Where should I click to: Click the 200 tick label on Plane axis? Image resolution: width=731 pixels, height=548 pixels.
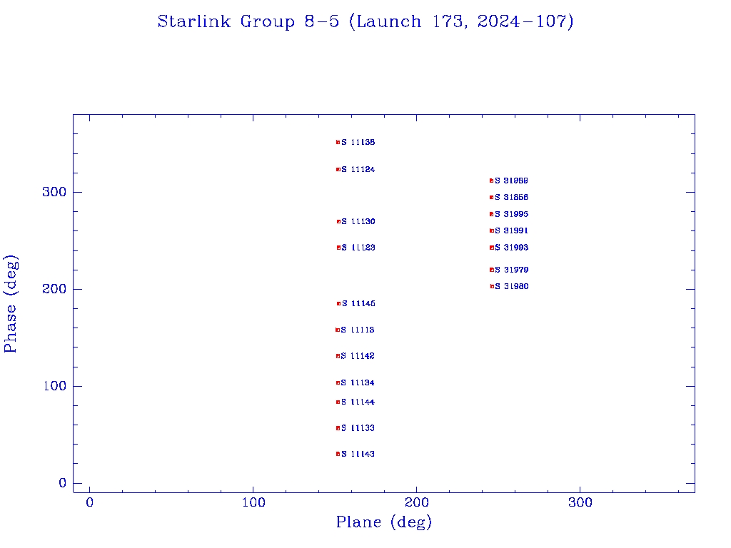point(416,503)
